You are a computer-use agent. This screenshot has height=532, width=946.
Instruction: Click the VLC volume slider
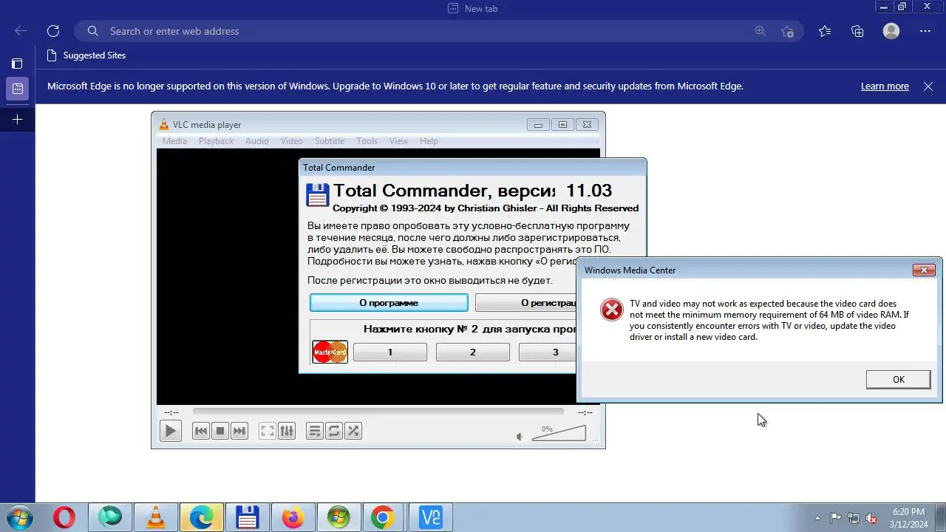click(559, 433)
